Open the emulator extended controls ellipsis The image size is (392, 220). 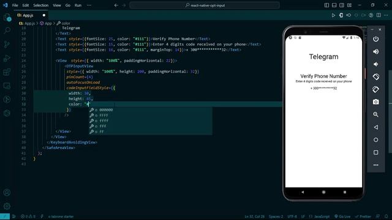coord(375,165)
